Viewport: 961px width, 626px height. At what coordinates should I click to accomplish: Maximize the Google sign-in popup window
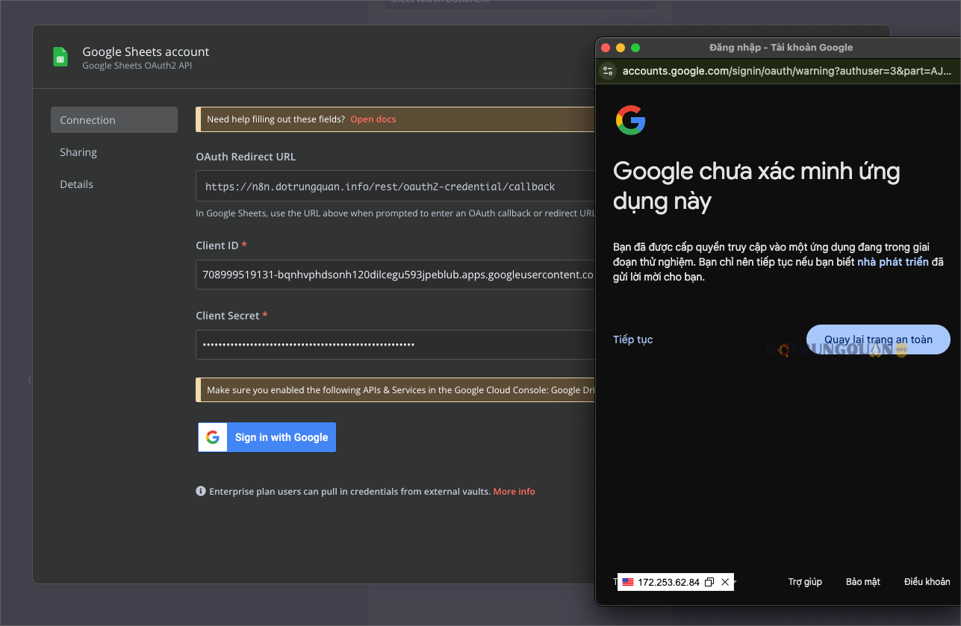[635, 48]
